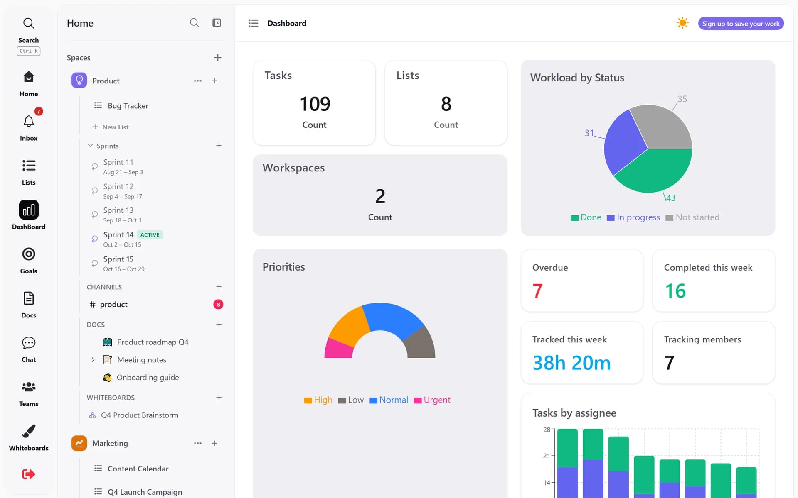Screen dimensions: 798x498
Task: Add a new Space with the plus icon
Action: [x=217, y=58]
